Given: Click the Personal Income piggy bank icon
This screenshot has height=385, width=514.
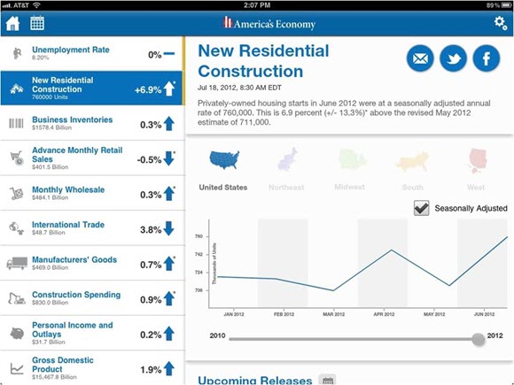Looking at the screenshot, I should coord(17,334).
